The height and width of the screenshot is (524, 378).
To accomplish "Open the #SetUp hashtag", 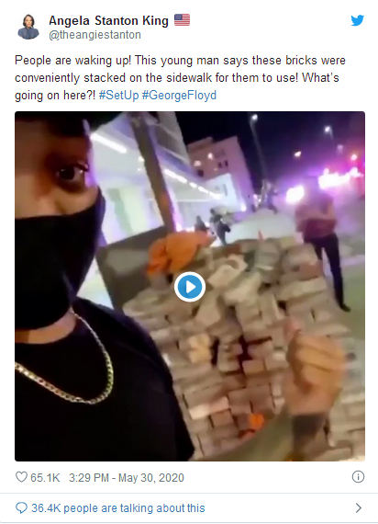I will click(118, 96).
